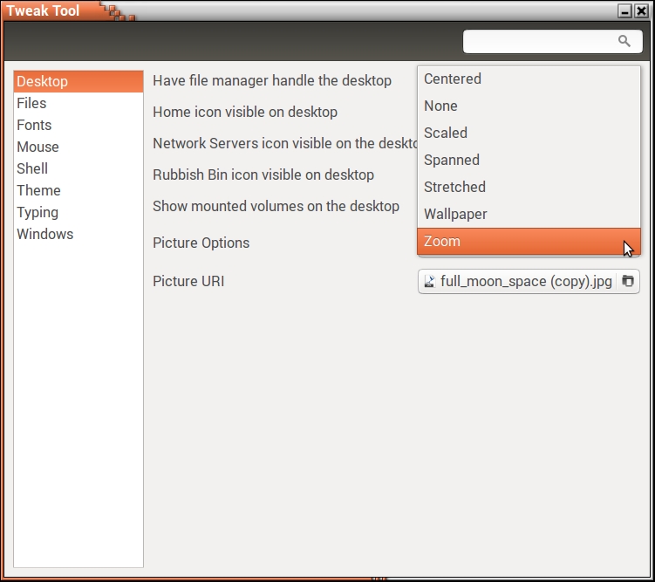Open the Fonts category in the sidebar
This screenshot has height=582, width=655.
[x=35, y=125]
